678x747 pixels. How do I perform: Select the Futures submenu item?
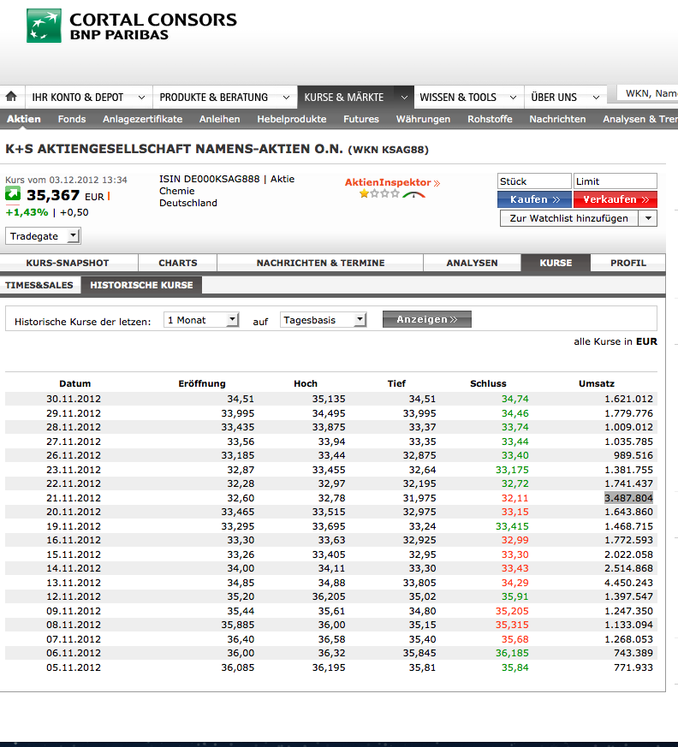(361, 119)
